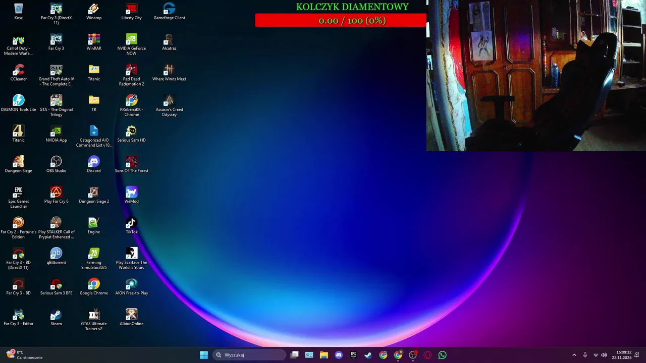Launch Farming Simulator2025

click(x=94, y=259)
